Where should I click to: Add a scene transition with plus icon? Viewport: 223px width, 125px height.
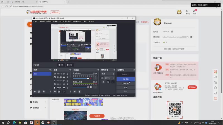point(103,82)
